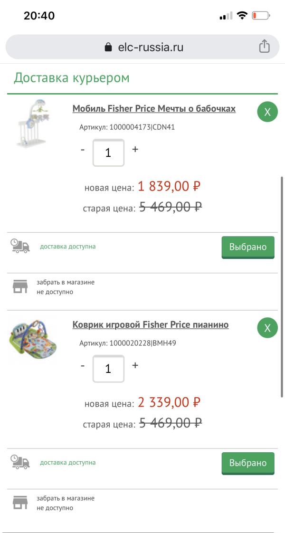Remove Коврик игровой with green X
Image resolution: width=285 pixels, height=533 pixels.
[267, 328]
